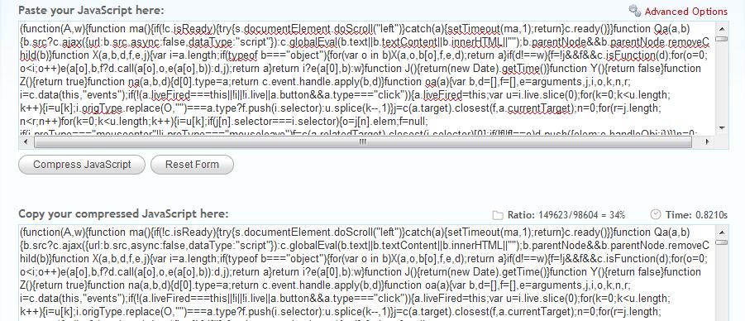Click the Compress JavaScript button
Viewport: 745px width, 321px height.
point(82,165)
